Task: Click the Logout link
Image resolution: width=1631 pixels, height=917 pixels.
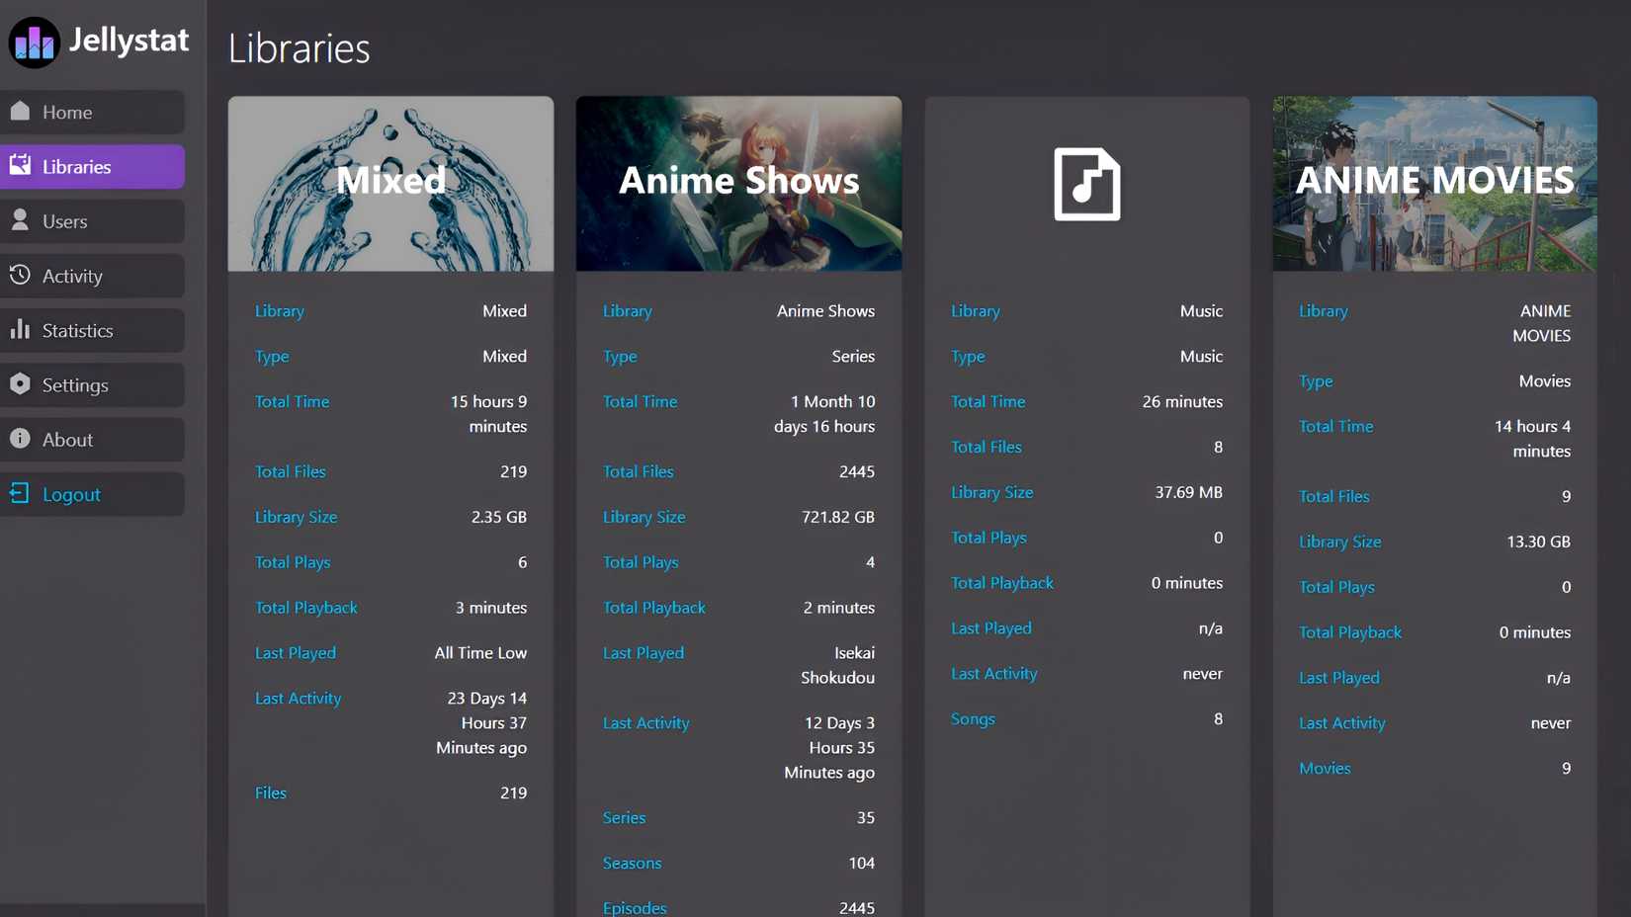Action: tap(93, 494)
